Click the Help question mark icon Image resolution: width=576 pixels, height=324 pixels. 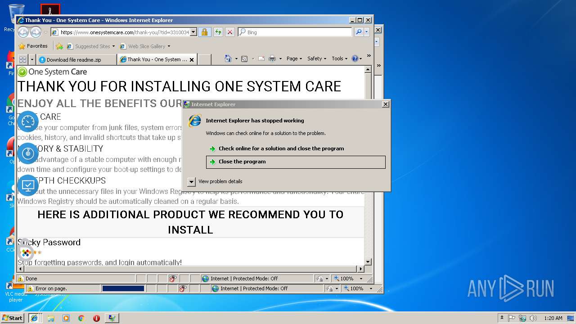355,58
